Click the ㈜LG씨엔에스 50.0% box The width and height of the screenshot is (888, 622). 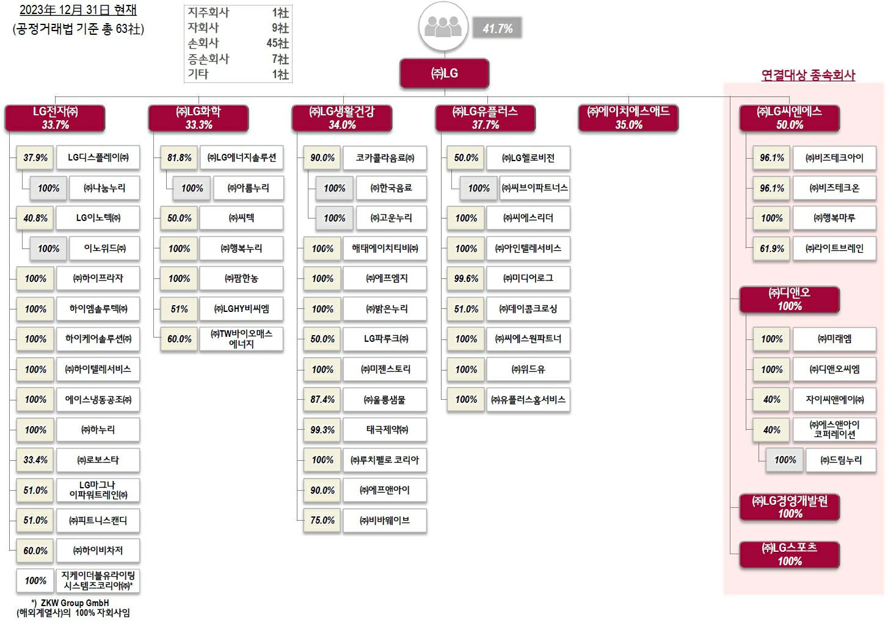click(x=790, y=118)
